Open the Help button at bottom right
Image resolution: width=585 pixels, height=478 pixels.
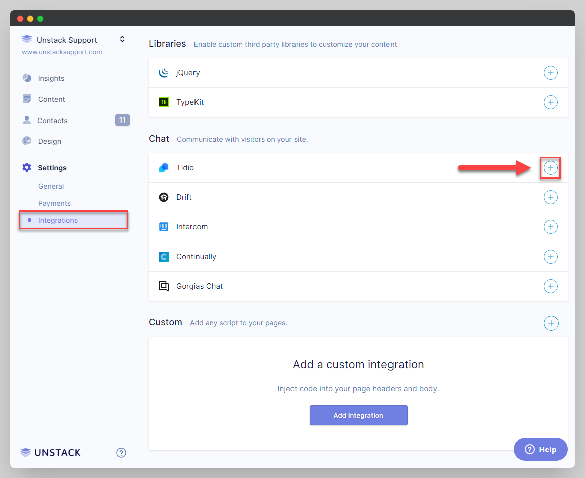coord(540,449)
